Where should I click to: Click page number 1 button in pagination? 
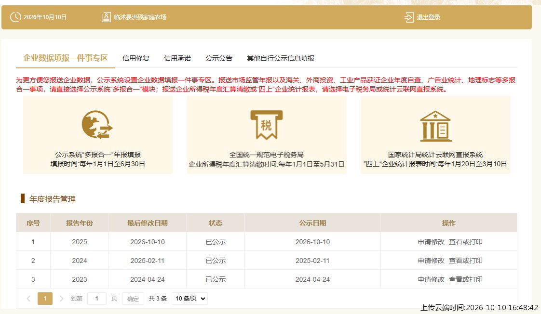[x=45, y=299]
